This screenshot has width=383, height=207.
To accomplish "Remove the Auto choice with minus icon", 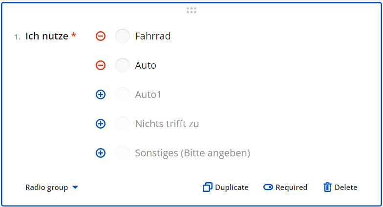I will point(100,65).
